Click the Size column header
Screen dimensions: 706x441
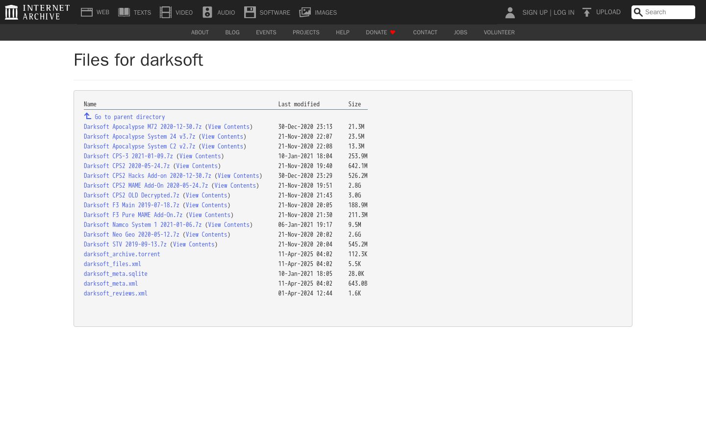coord(354,104)
